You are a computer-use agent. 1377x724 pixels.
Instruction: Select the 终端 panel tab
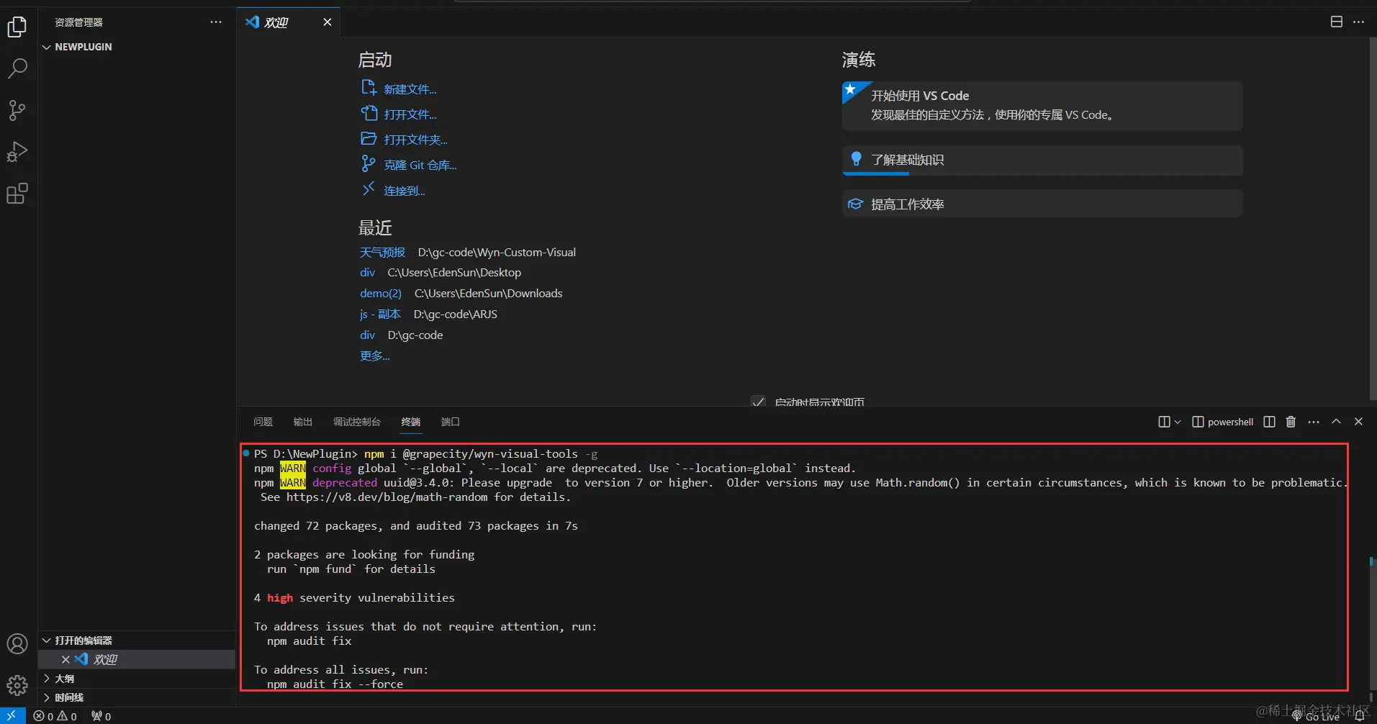click(x=411, y=422)
